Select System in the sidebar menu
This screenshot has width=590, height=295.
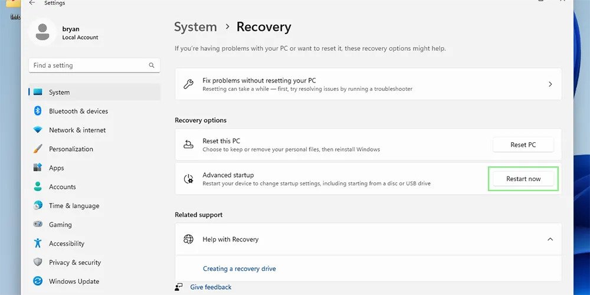(x=59, y=92)
